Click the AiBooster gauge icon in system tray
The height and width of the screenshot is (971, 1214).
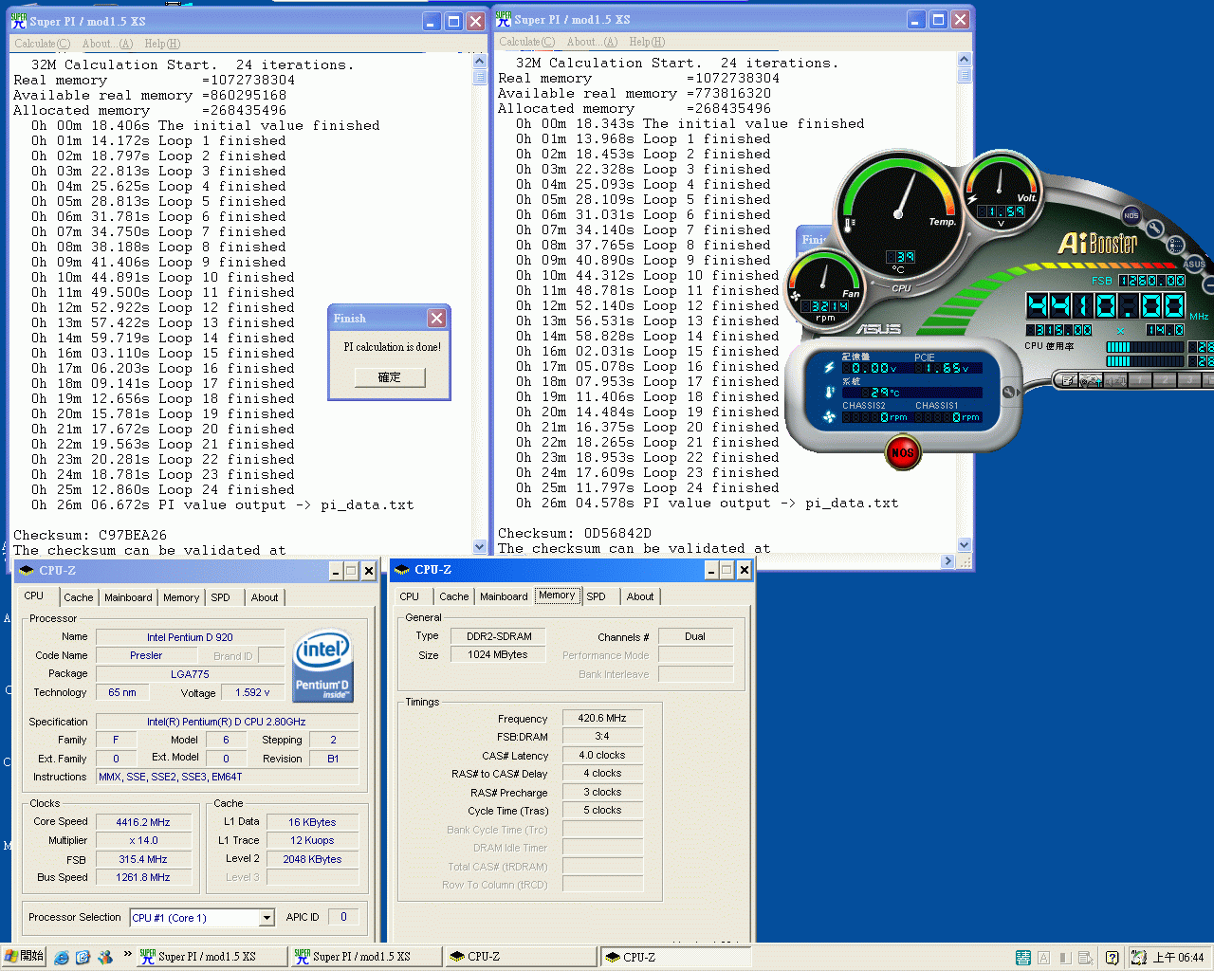pos(1139,958)
